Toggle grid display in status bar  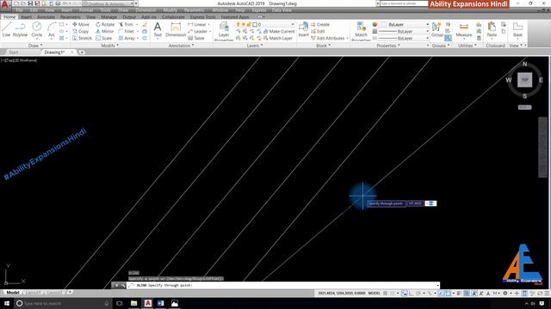click(x=386, y=294)
